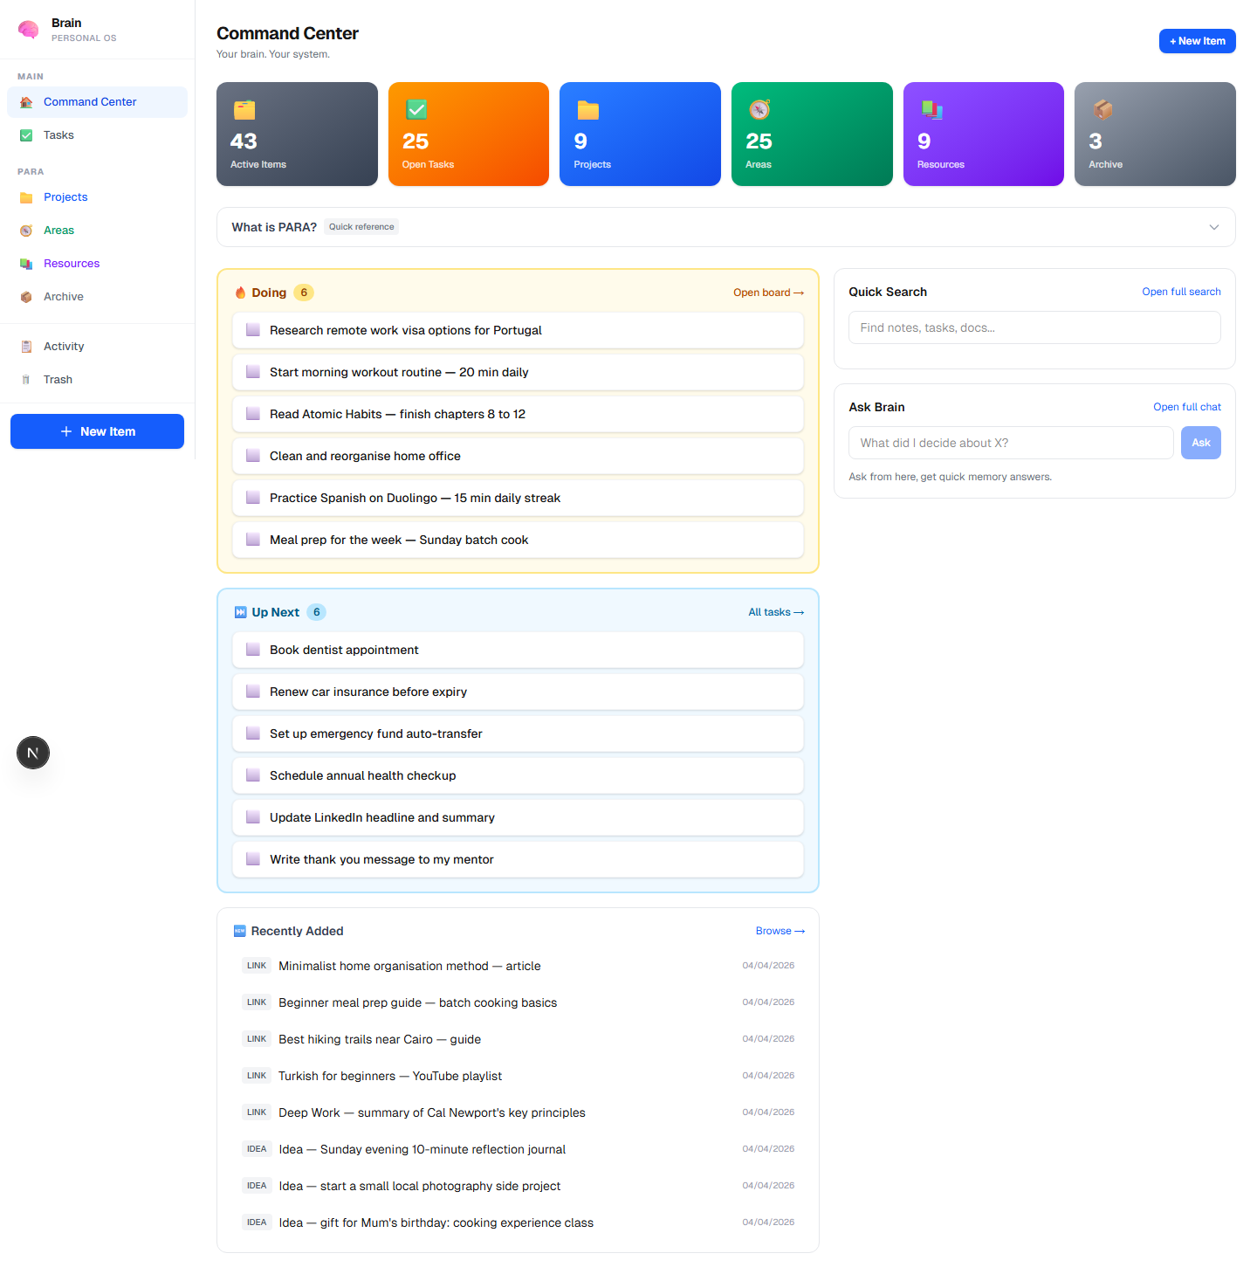This screenshot has width=1257, height=1274.
Task: Check off the Book dentist appointment task
Action: pos(252,649)
